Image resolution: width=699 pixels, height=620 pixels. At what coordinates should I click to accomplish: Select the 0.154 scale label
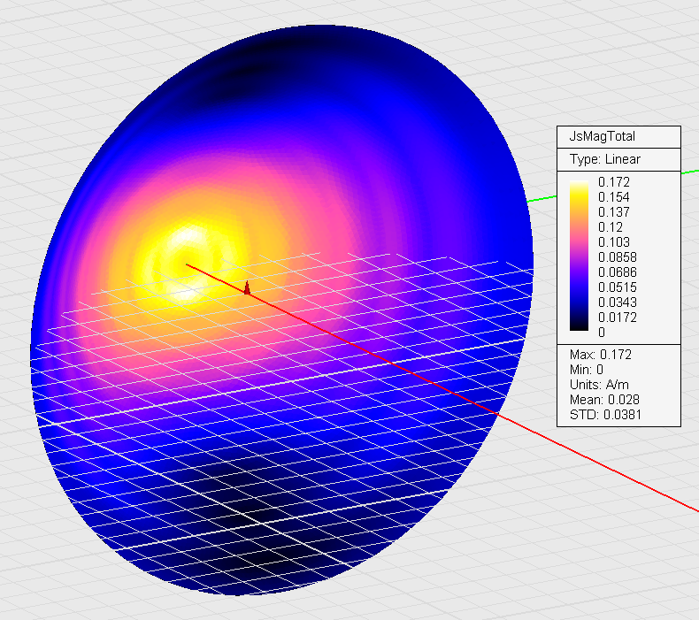coord(613,196)
